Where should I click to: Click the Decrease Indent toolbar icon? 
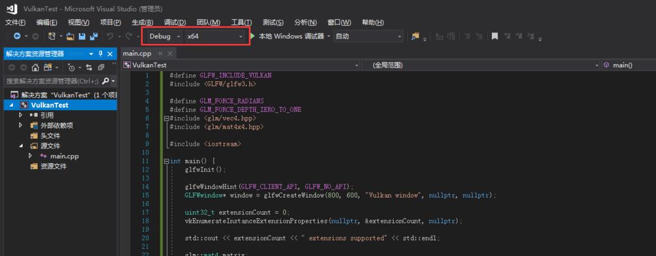pos(440,36)
